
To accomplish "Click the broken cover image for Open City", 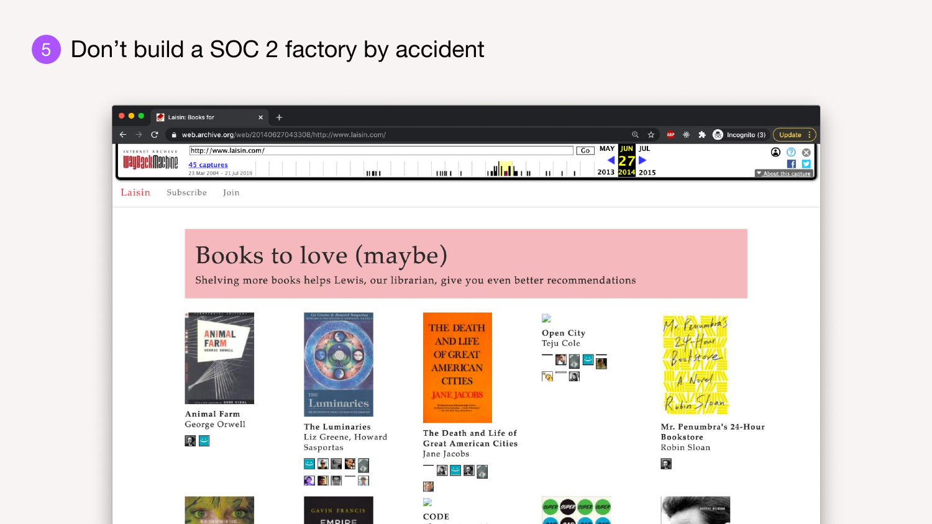I will 547,318.
